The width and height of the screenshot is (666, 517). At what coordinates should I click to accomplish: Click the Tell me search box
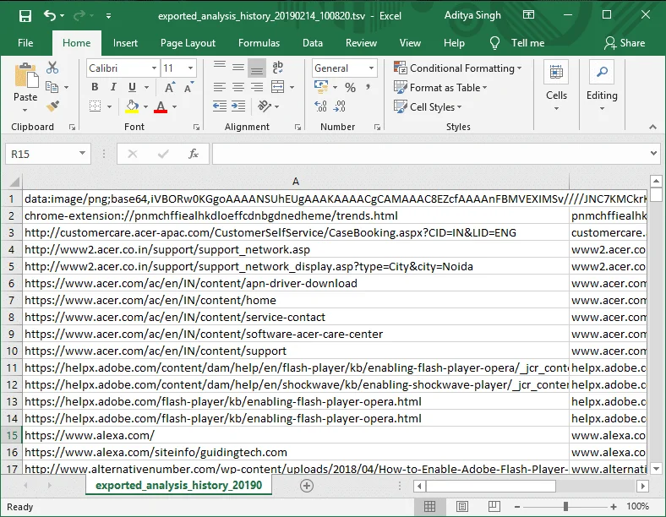coord(517,43)
